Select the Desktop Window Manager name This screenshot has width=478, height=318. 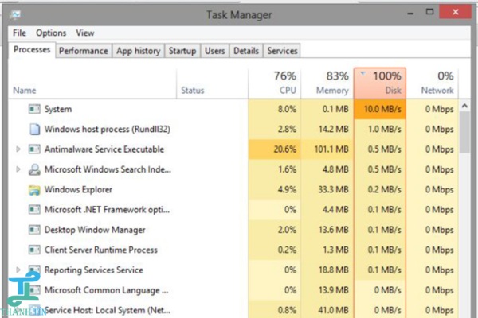(x=95, y=230)
